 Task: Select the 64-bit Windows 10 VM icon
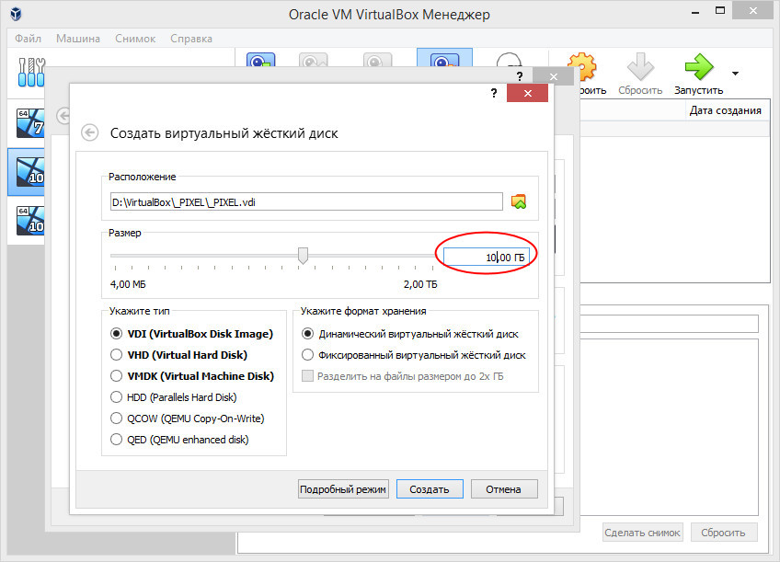(x=30, y=221)
